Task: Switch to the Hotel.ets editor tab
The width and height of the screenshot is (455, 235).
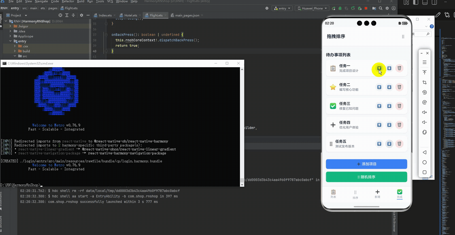Action: pyautogui.click(x=130, y=15)
